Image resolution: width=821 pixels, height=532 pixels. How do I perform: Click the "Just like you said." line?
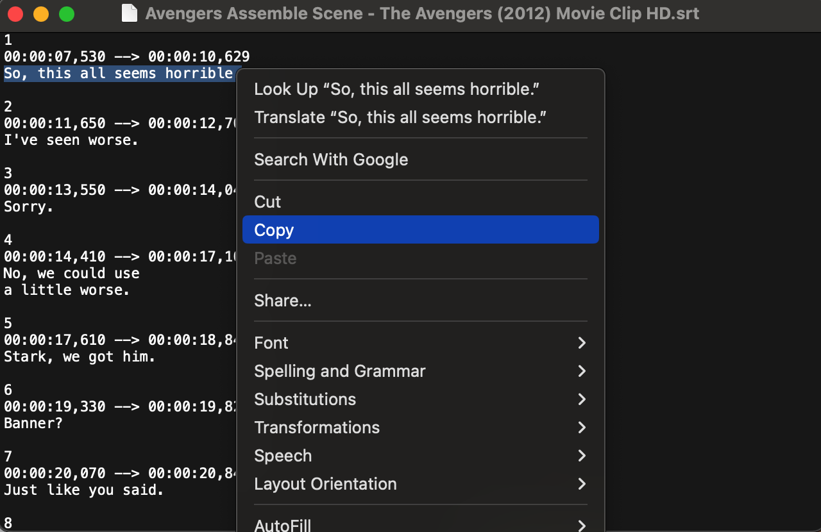point(84,490)
